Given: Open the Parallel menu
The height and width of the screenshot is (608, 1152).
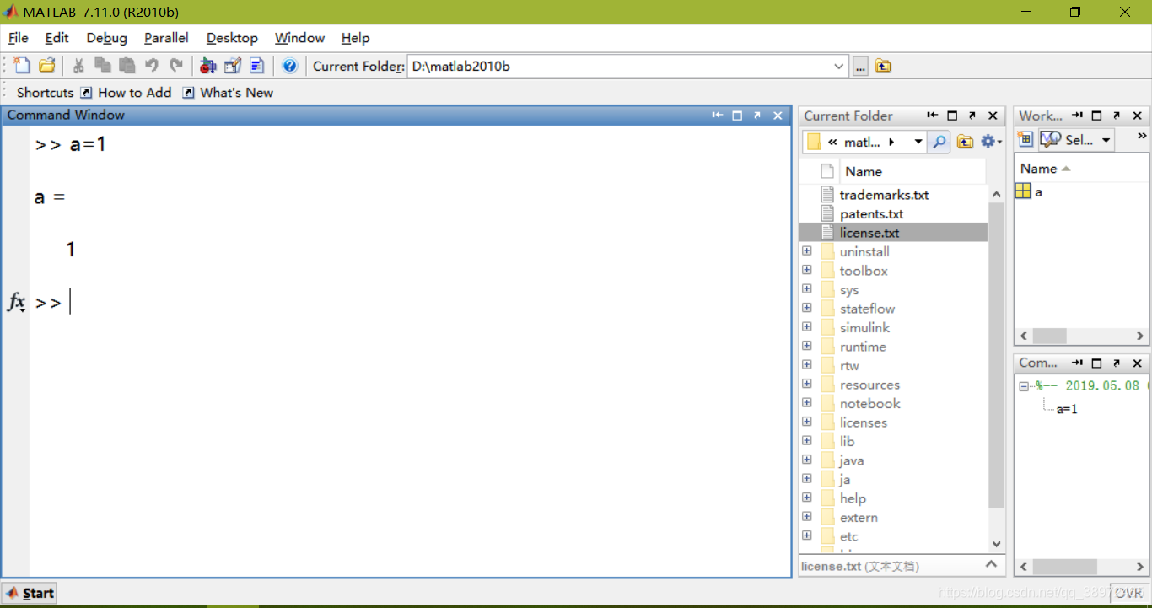Looking at the screenshot, I should pyautogui.click(x=166, y=38).
